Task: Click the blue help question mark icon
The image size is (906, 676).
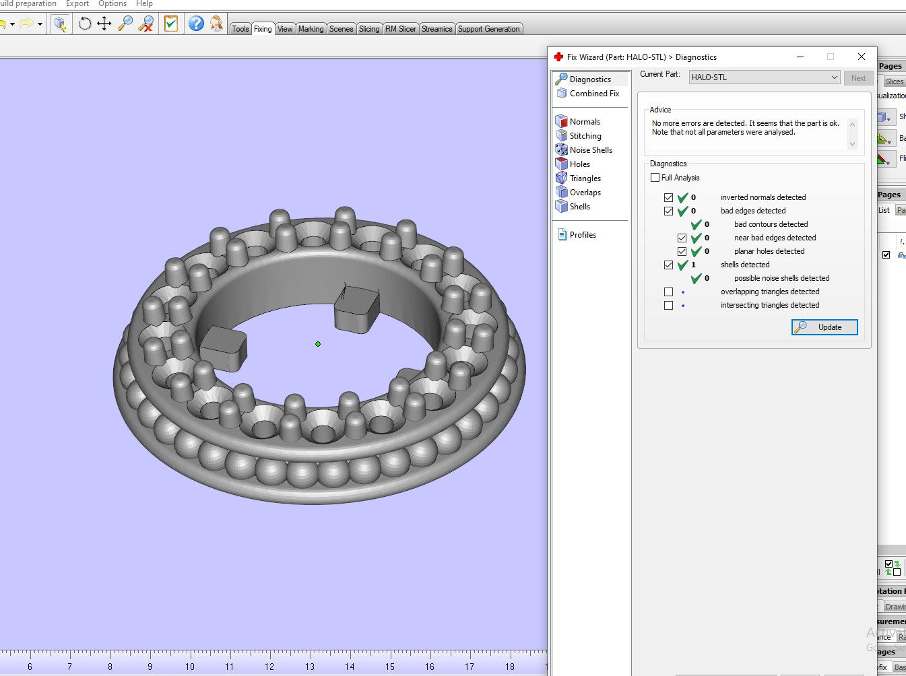Action: pyautogui.click(x=196, y=24)
